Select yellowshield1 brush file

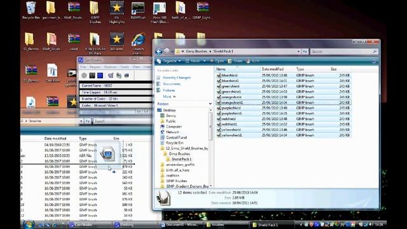283,135
